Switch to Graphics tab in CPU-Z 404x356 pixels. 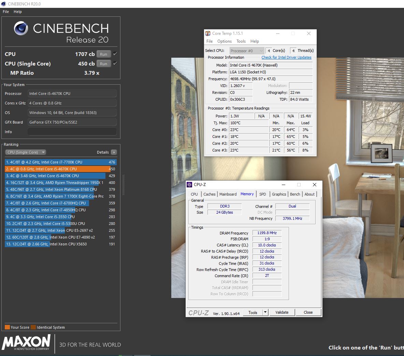point(279,194)
